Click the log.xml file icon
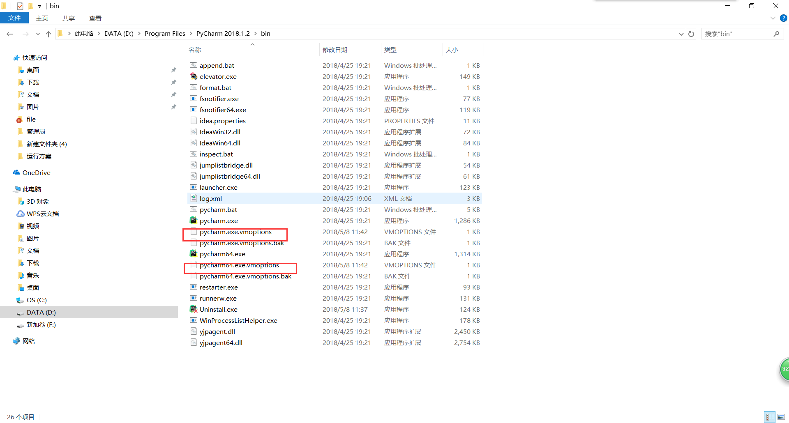The image size is (789, 423). click(194, 198)
